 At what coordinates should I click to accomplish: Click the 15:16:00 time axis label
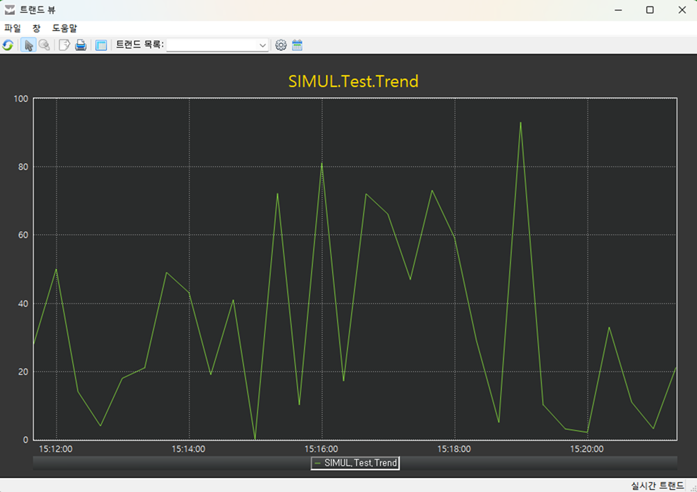(321, 448)
